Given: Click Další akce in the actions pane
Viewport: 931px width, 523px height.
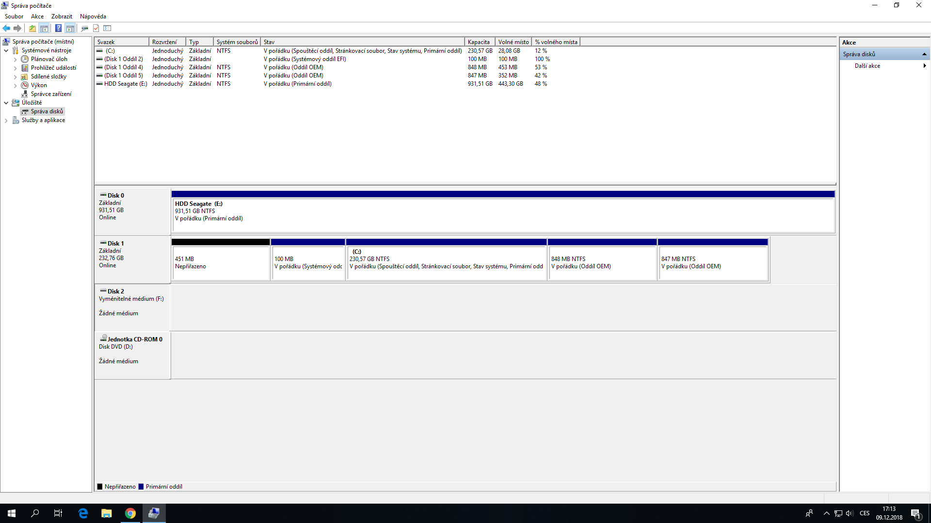Looking at the screenshot, I should tap(867, 66).
